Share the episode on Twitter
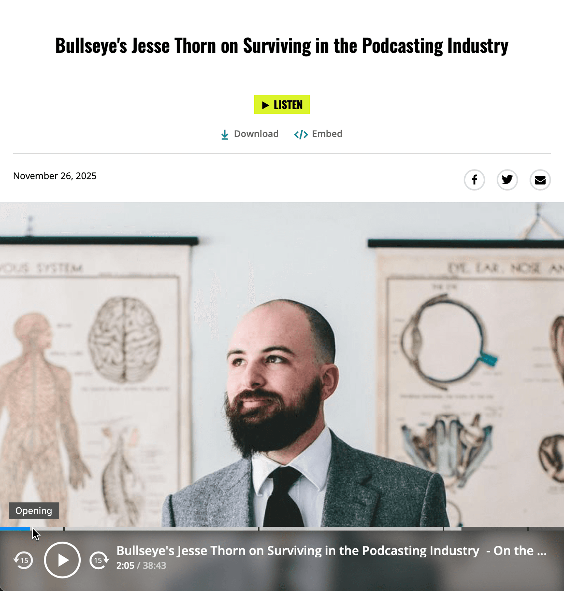564x591 pixels. [507, 180]
